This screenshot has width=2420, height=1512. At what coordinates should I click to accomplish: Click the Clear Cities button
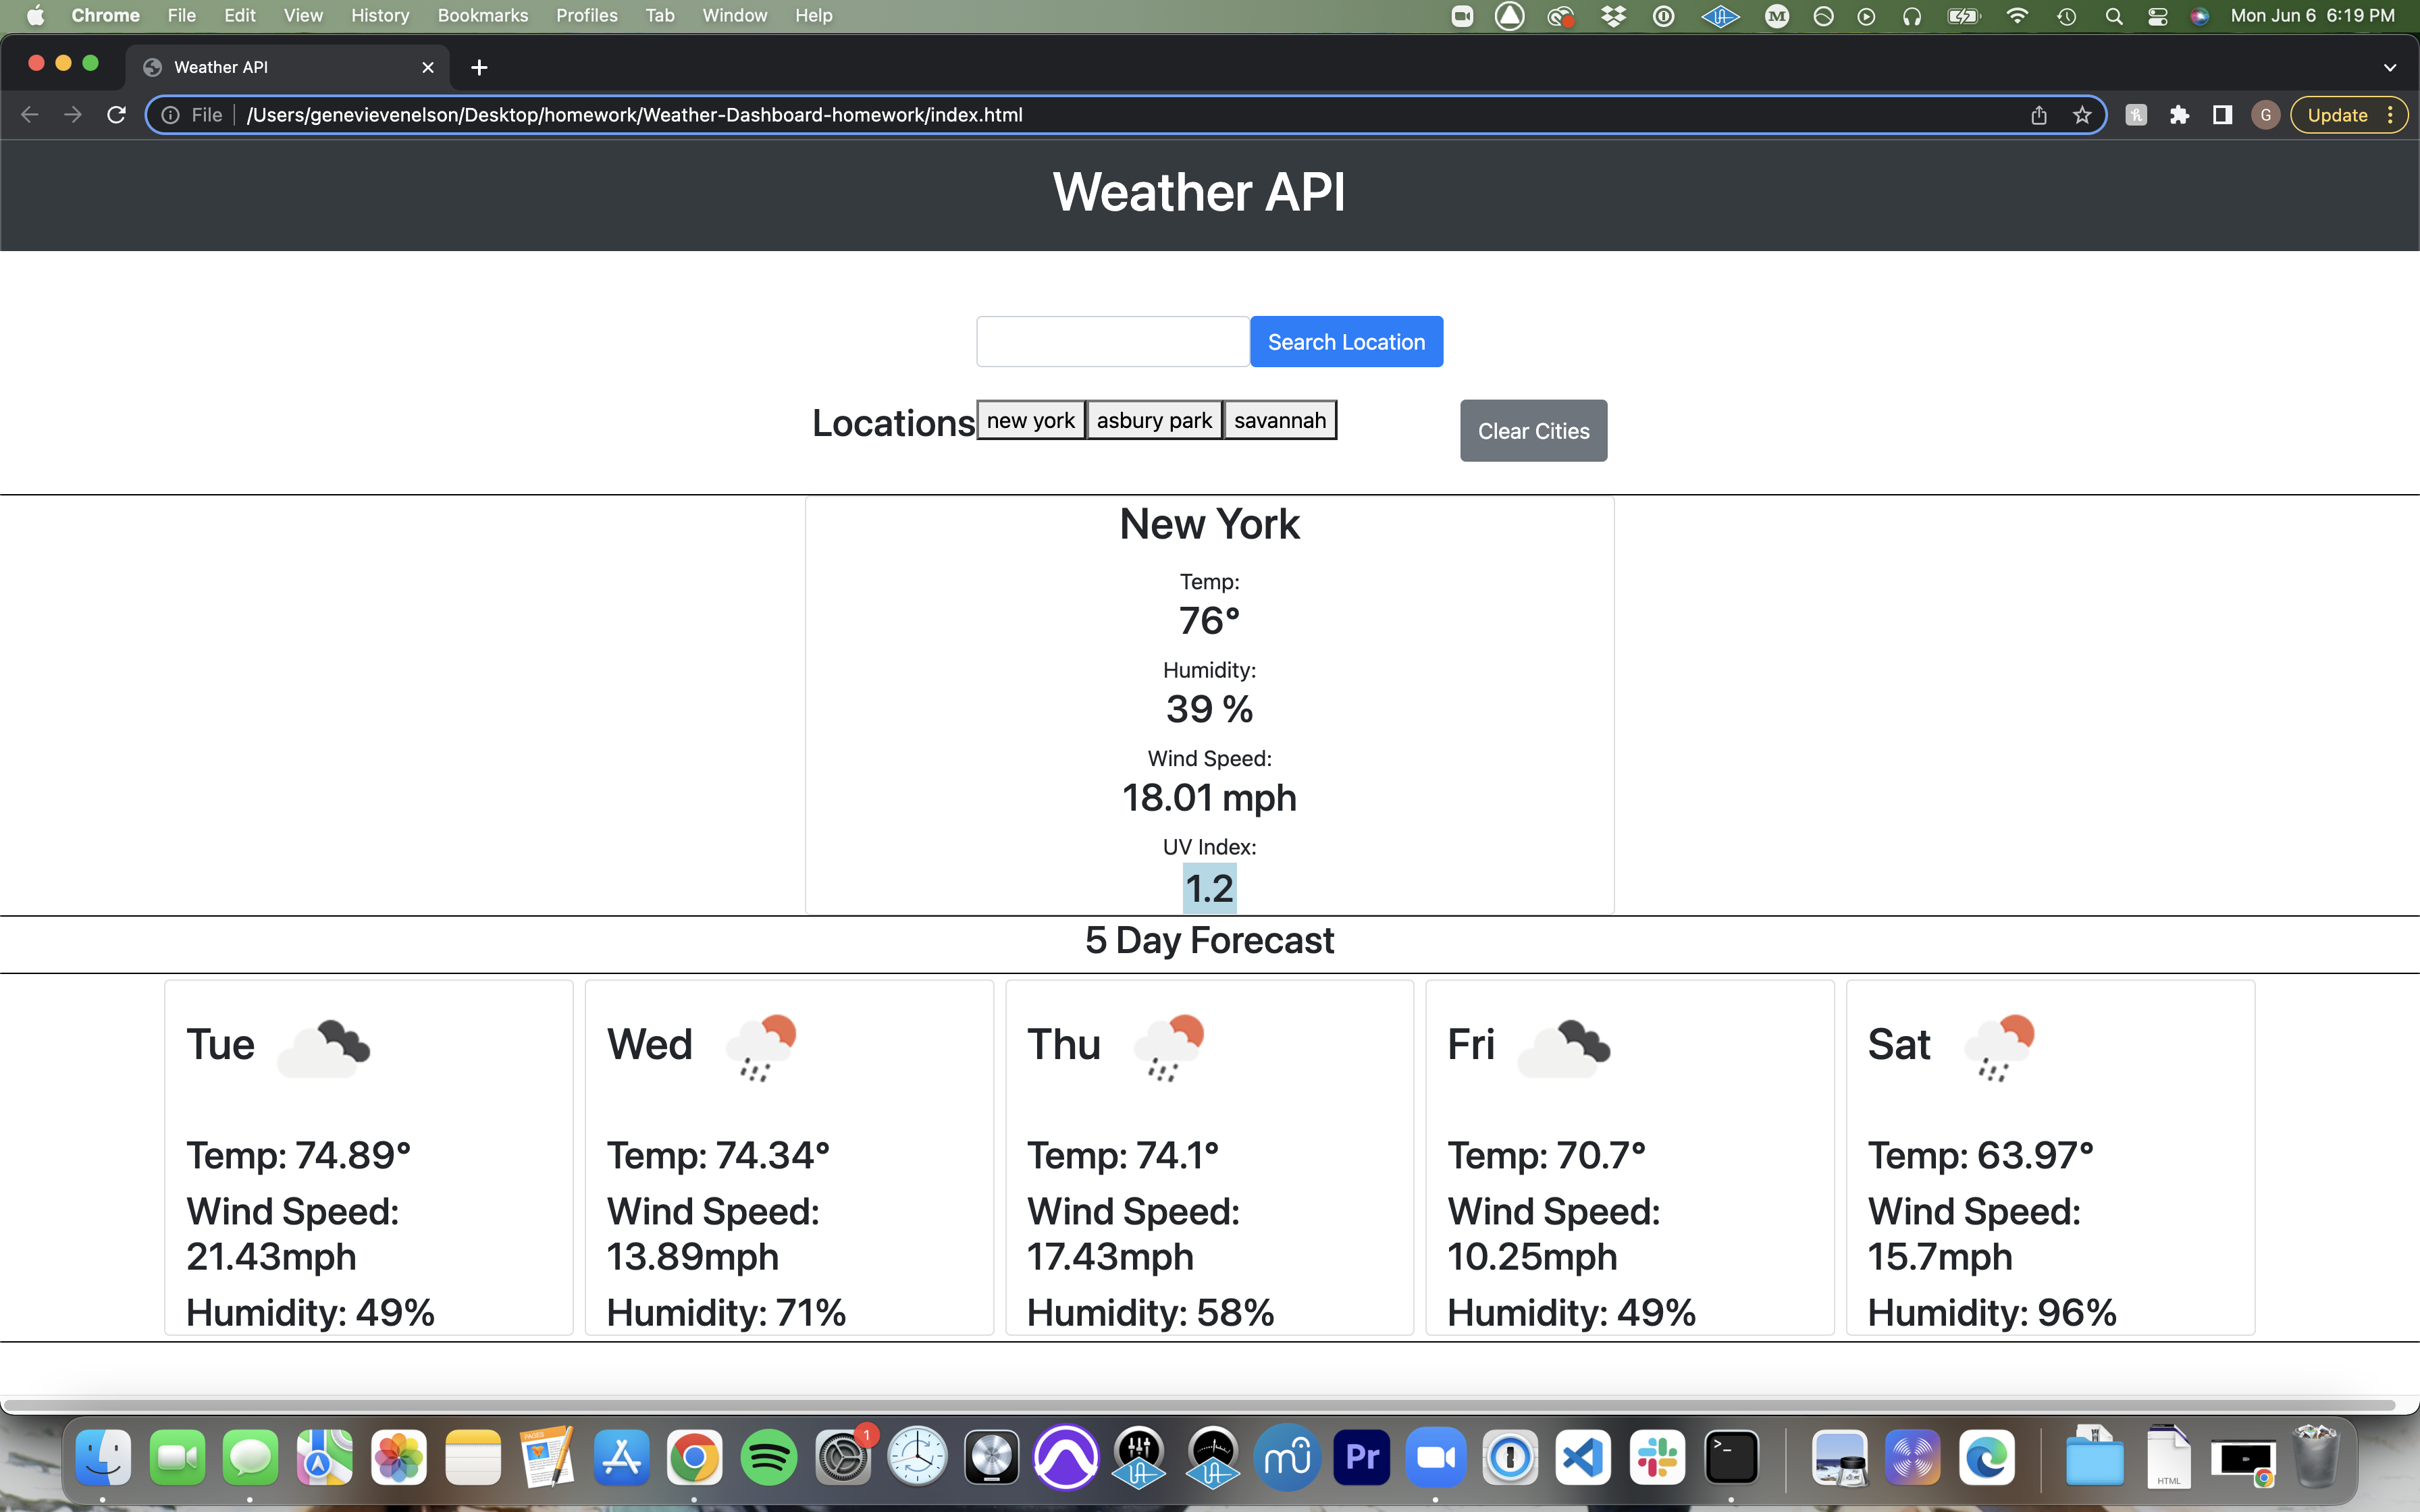click(x=1533, y=431)
